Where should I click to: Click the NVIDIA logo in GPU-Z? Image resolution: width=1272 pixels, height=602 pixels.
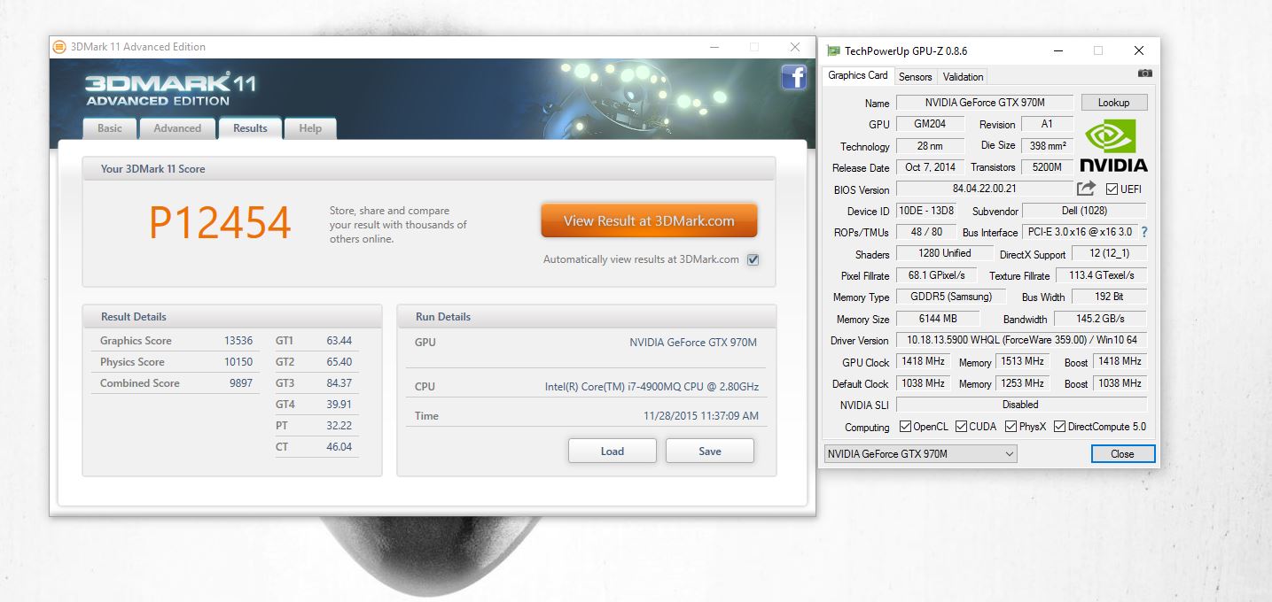(1113, 146)
